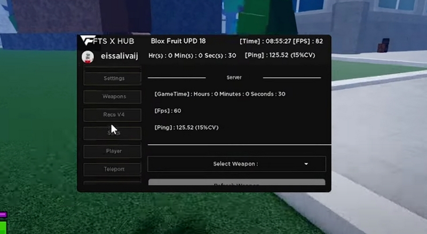
Task: Click the eissalivaij user avatar
Action: (88, 56)
